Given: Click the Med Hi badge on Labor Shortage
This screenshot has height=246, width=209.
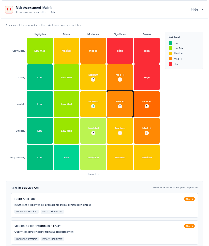Looking at the screenshot, I should click(189, 199).
